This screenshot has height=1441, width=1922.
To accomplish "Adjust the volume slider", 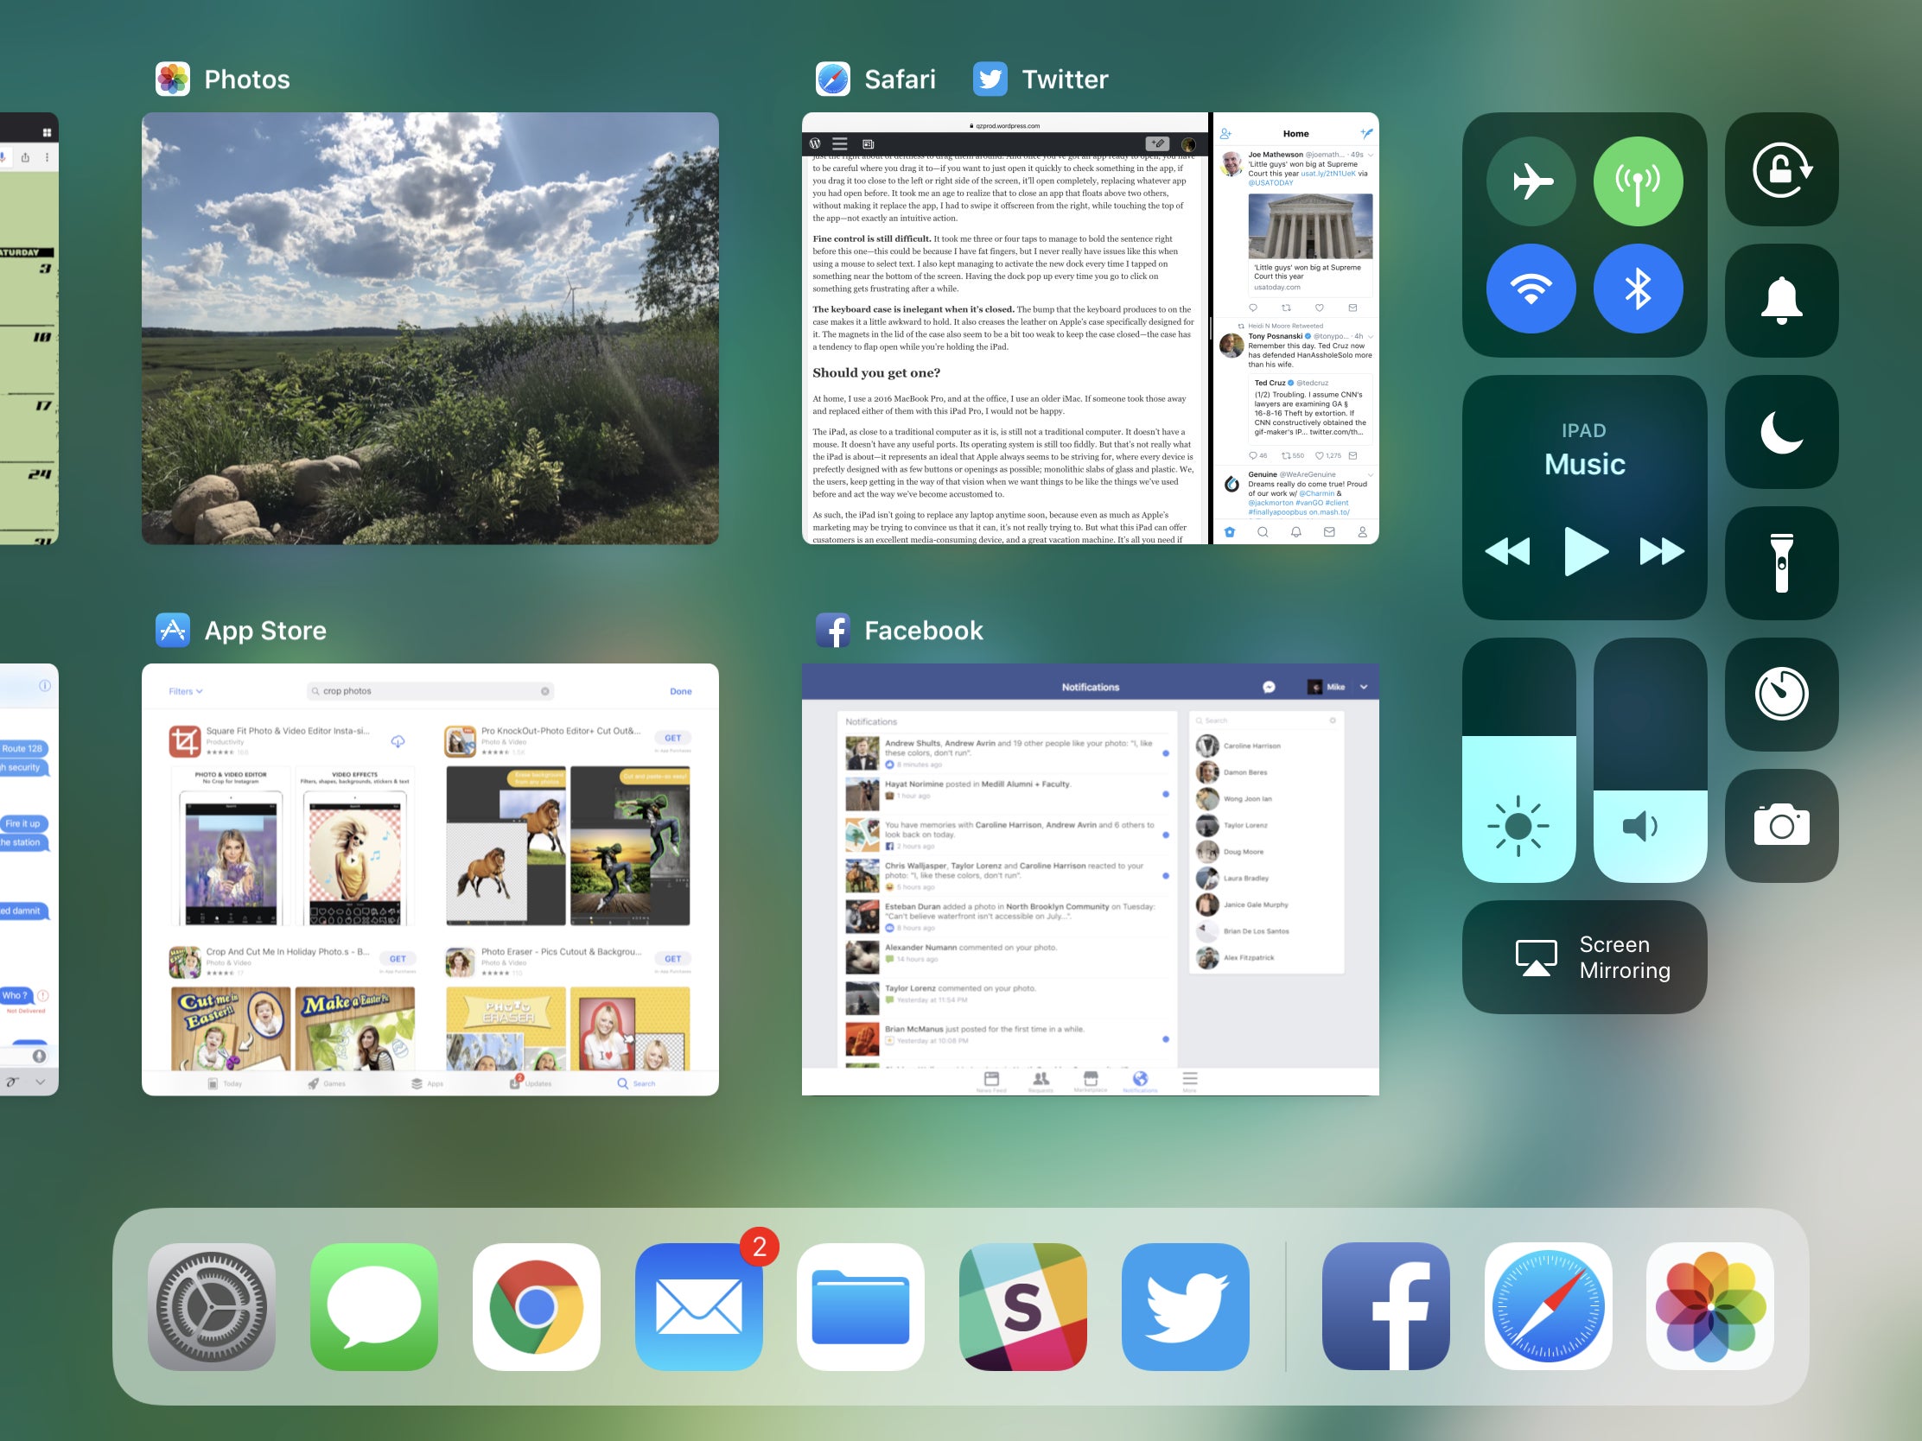I will click(x=1650, y=760).
